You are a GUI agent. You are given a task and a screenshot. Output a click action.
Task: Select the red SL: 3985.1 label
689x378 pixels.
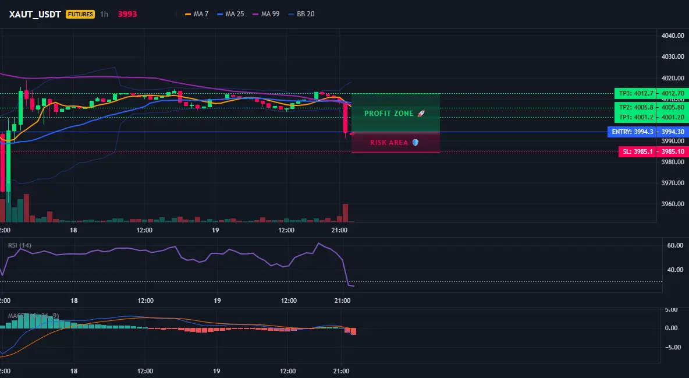coord(637,152)
